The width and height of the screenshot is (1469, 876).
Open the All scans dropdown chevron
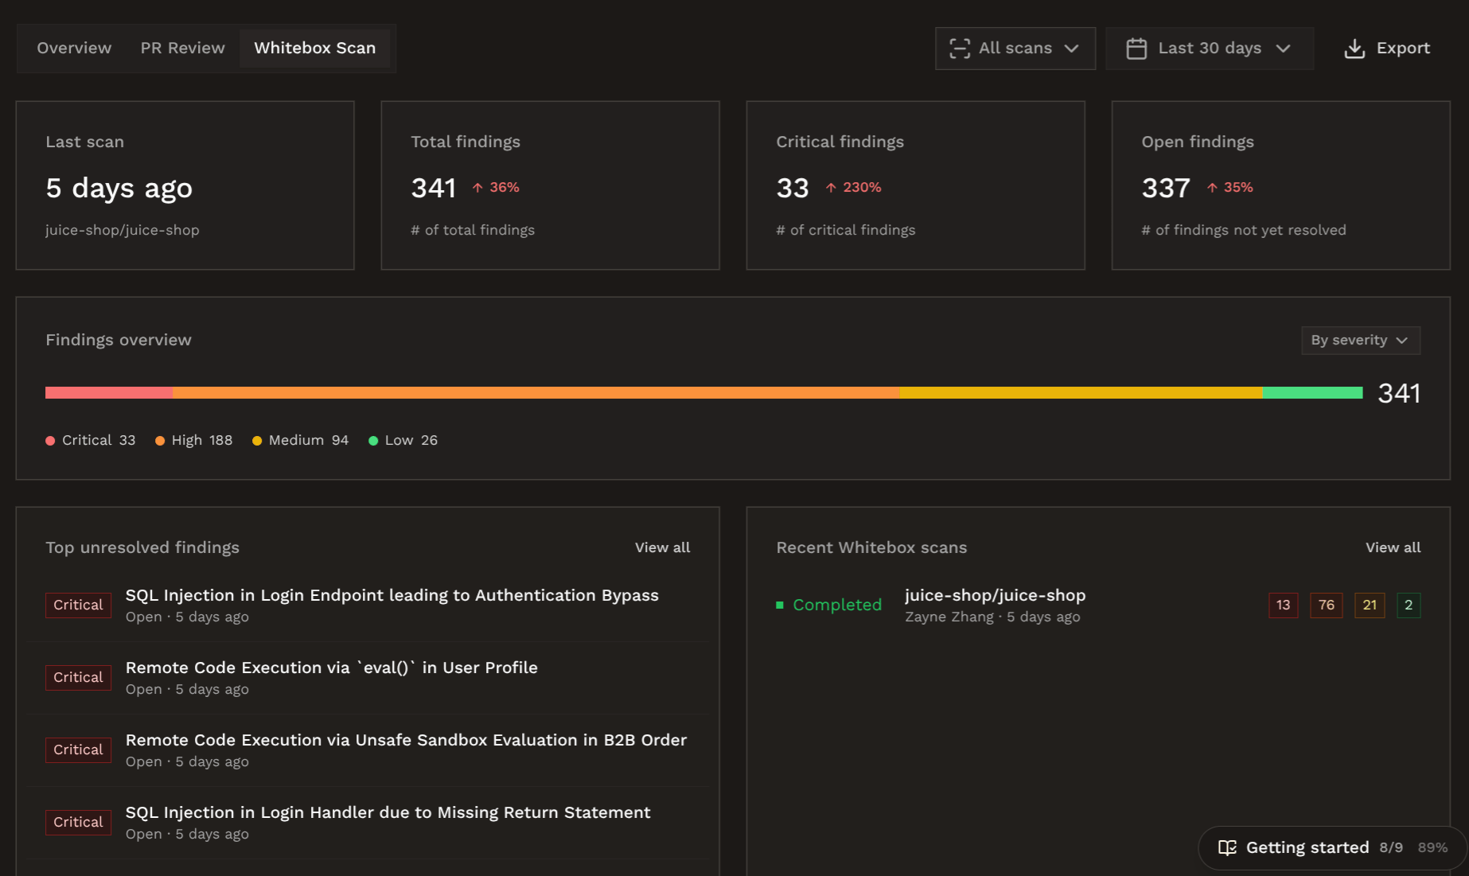[x=1072, y=49]
